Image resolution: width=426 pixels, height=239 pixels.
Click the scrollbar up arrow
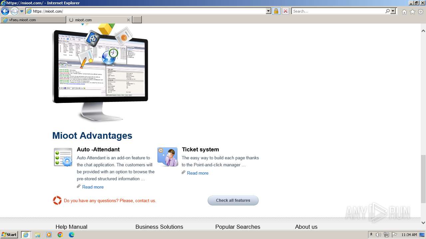click(x=423, y=31)
